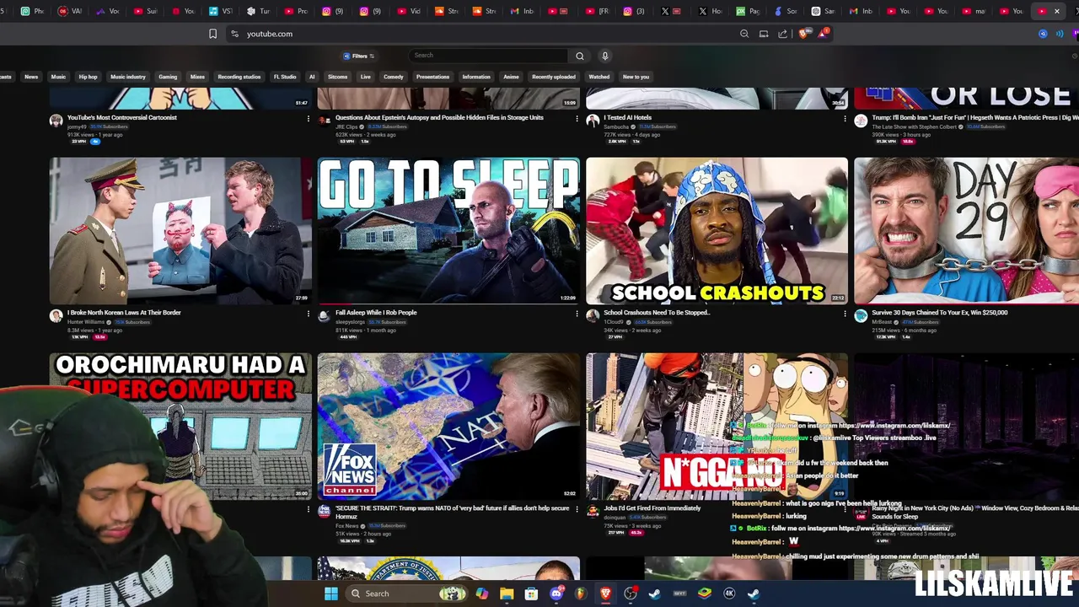Open the Brave Rewards triangle icon
Screen dimensions: 1079x607
[x=823, y=34]
